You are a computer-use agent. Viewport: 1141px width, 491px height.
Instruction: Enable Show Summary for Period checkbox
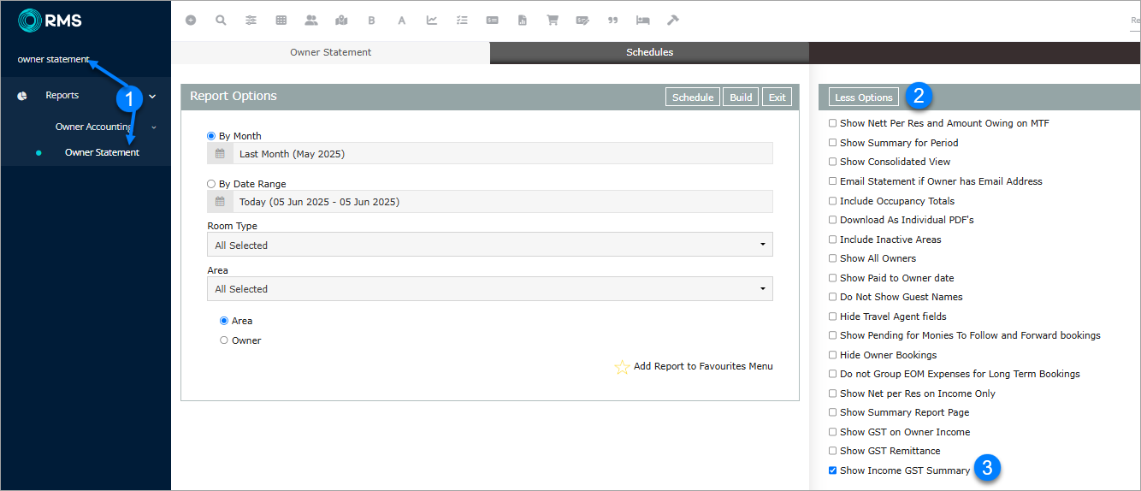(x=833, y=143)
